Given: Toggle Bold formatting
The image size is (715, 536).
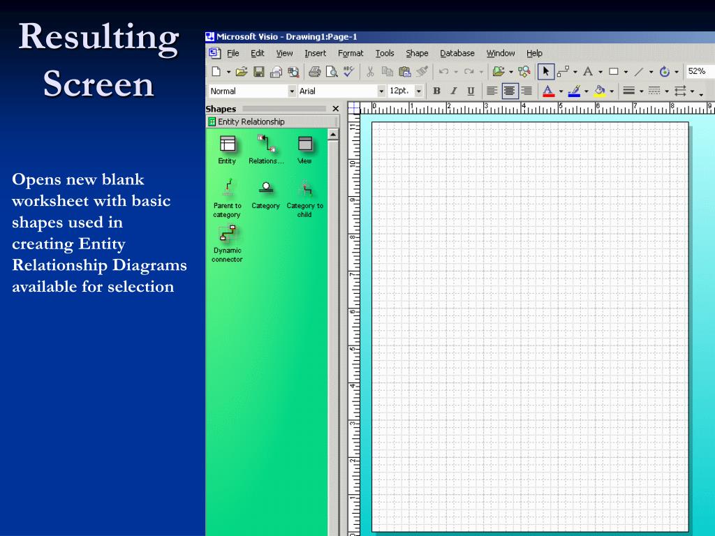Looking at the screenshot, I should click(x=436, y=91).
